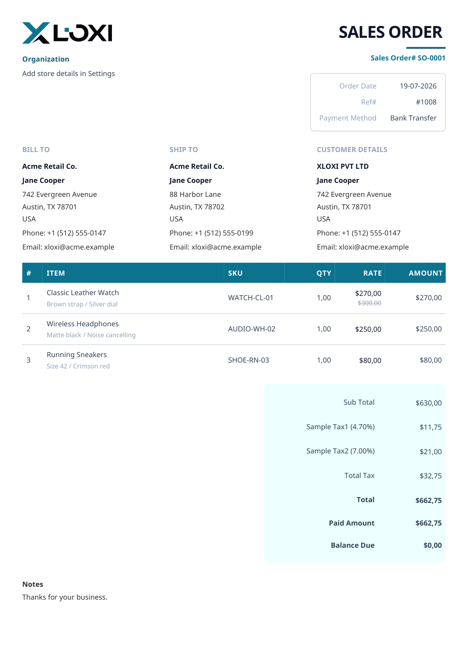
Task: Click the struck-through $300,00 rate
Action: 369,303
